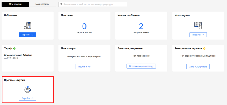Click the Зарегистрировать button

(198, 66)
